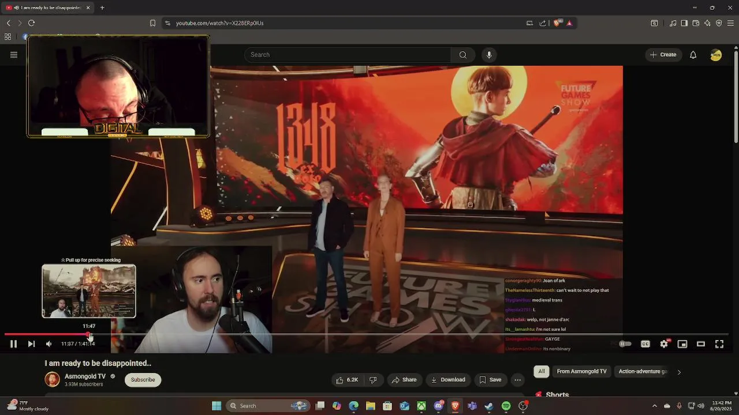Open Brave Shields lion icon
Screen dimensions: 739x415
(x=557, y=23)
